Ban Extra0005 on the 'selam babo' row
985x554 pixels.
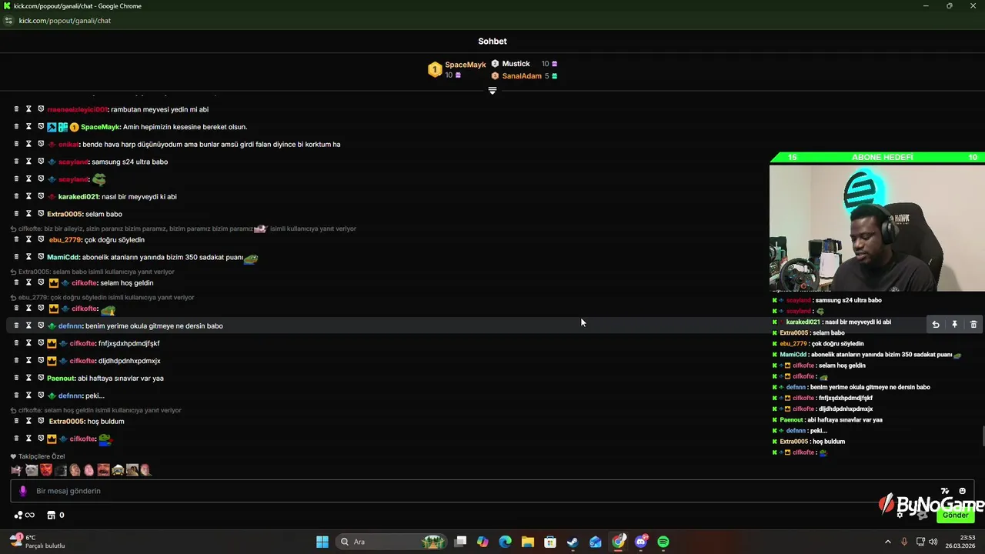pyautogui.click(x=41, y=214)
